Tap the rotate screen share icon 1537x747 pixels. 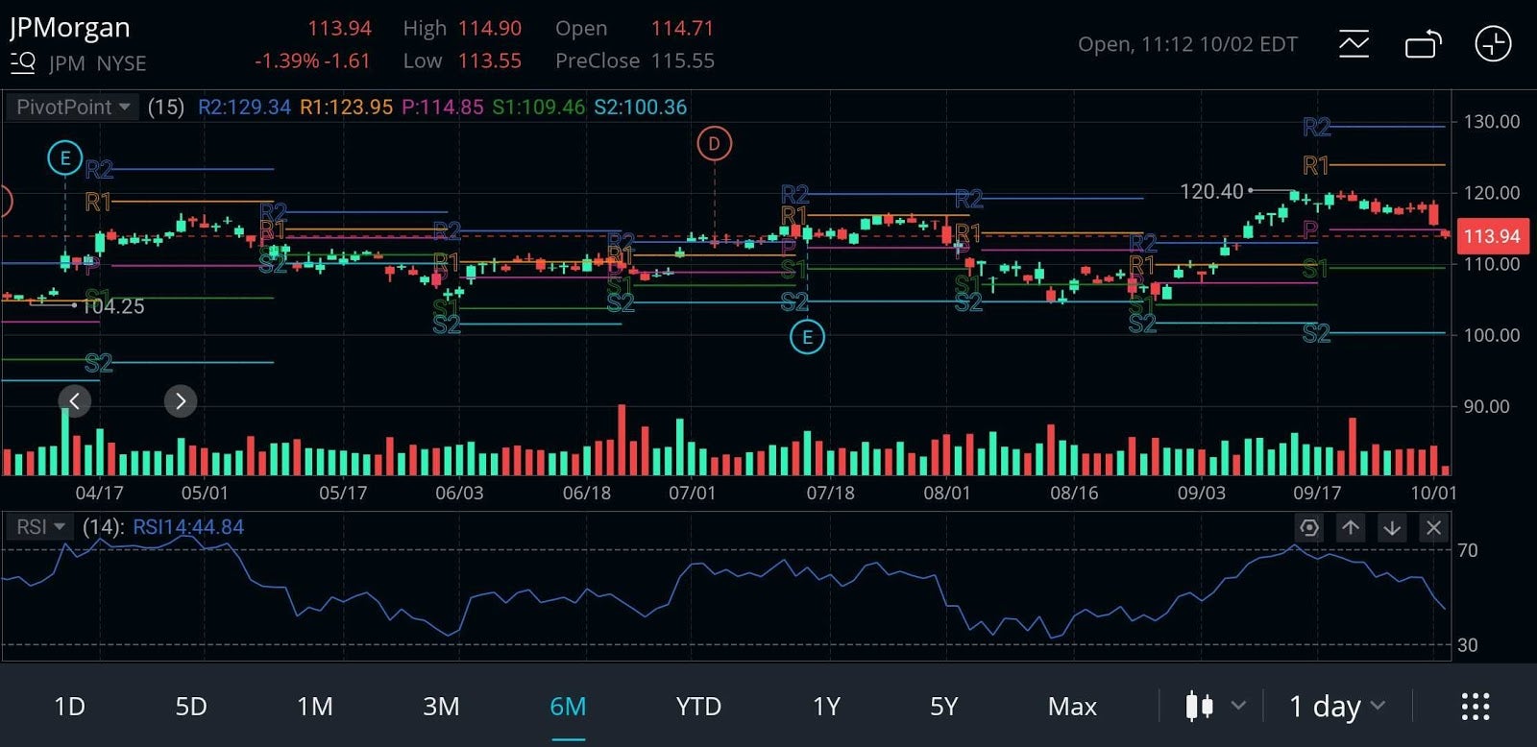coord(1424,44)
